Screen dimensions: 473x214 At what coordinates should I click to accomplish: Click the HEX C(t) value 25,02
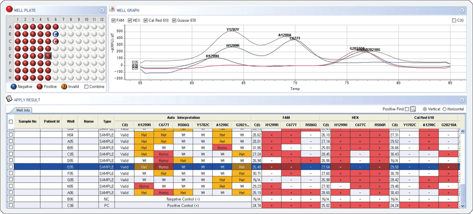(x=326, y=205)
